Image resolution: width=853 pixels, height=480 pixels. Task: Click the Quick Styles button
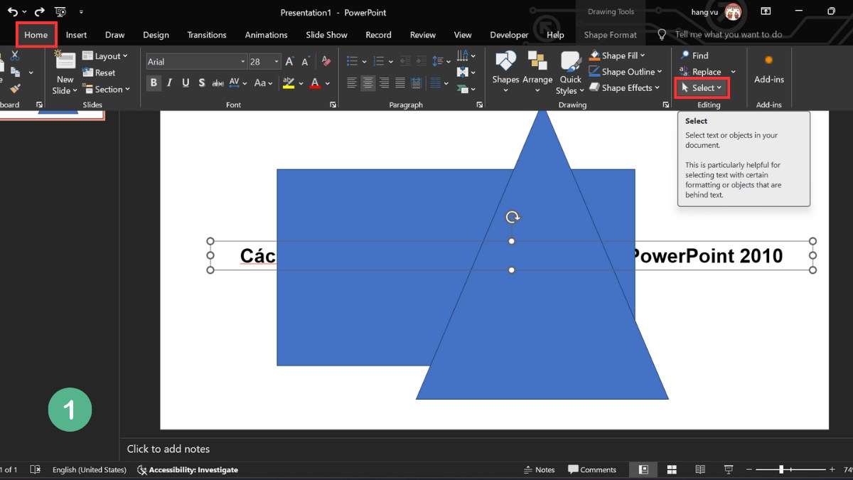click(x=570, y=73)
